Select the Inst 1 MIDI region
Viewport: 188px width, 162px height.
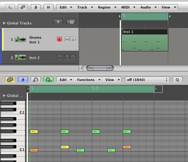[145, 40]
